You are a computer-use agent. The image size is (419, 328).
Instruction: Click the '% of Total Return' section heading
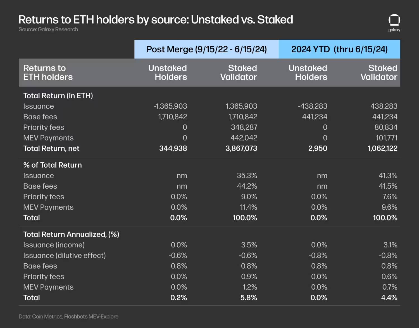[53, 165]
